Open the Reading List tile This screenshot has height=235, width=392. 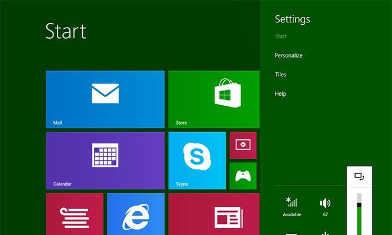(75, 214)
